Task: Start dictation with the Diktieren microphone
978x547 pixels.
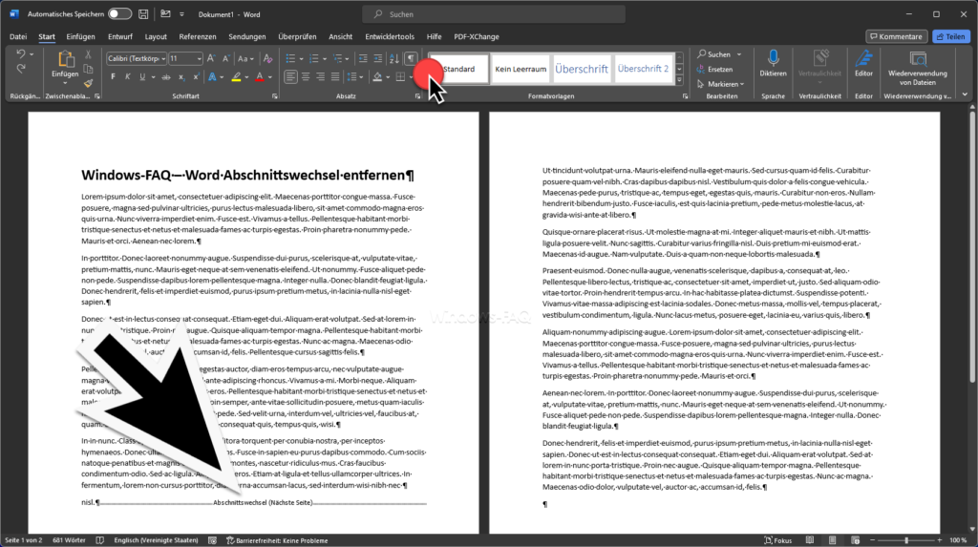Action: tap(773, 63)
